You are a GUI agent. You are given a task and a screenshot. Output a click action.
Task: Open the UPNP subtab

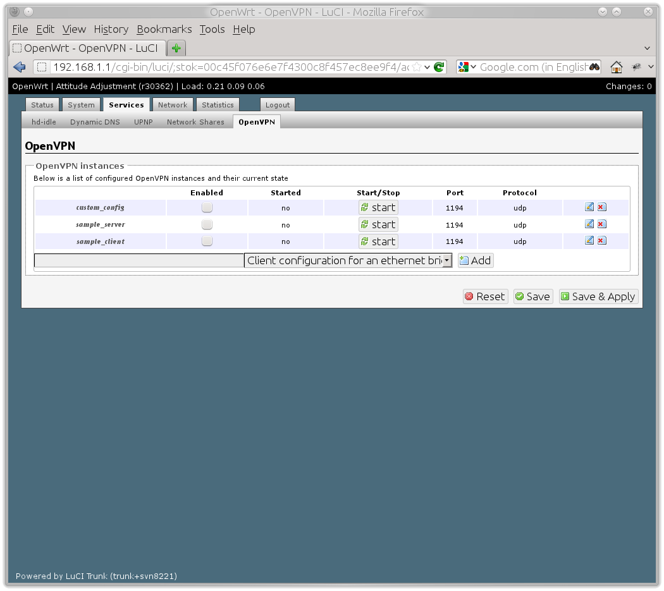click(x=143, y=122)
